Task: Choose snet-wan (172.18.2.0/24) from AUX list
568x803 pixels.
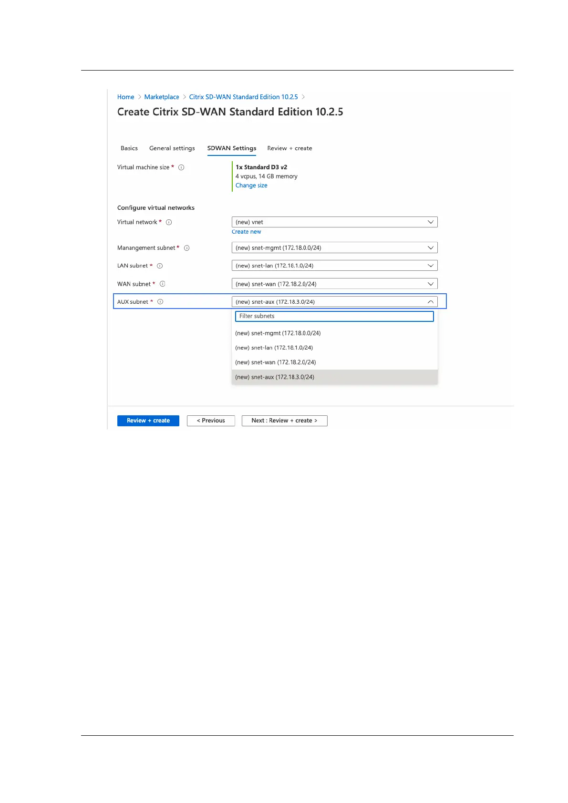Action: (334, 362)
